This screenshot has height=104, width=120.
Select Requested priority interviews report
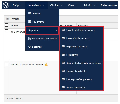click(x=84, y=63)
